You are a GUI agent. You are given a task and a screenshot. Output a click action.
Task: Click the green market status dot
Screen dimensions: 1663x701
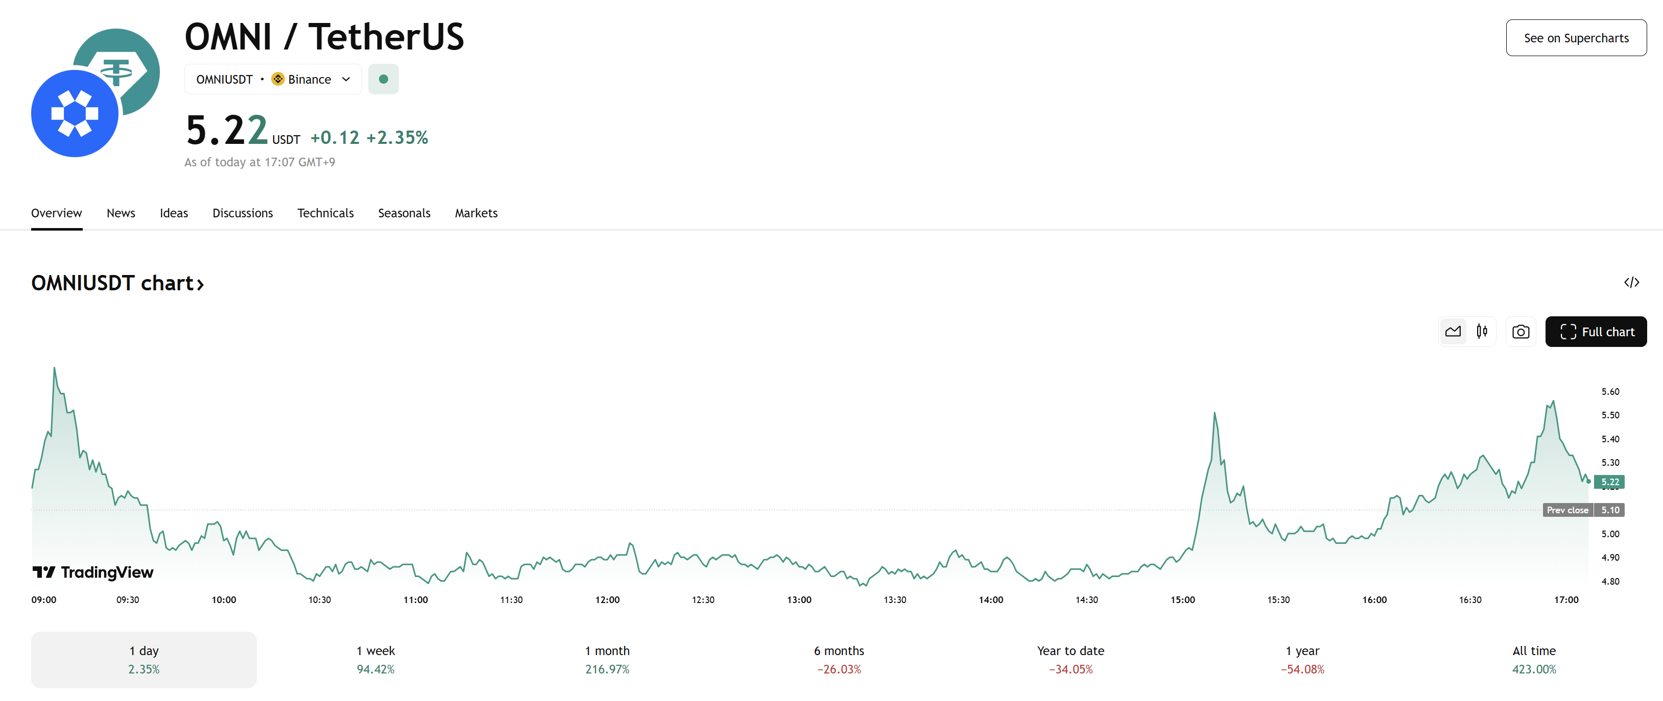tap(384, 79)
